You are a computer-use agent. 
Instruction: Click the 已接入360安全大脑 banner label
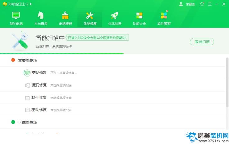click(97, 38)
